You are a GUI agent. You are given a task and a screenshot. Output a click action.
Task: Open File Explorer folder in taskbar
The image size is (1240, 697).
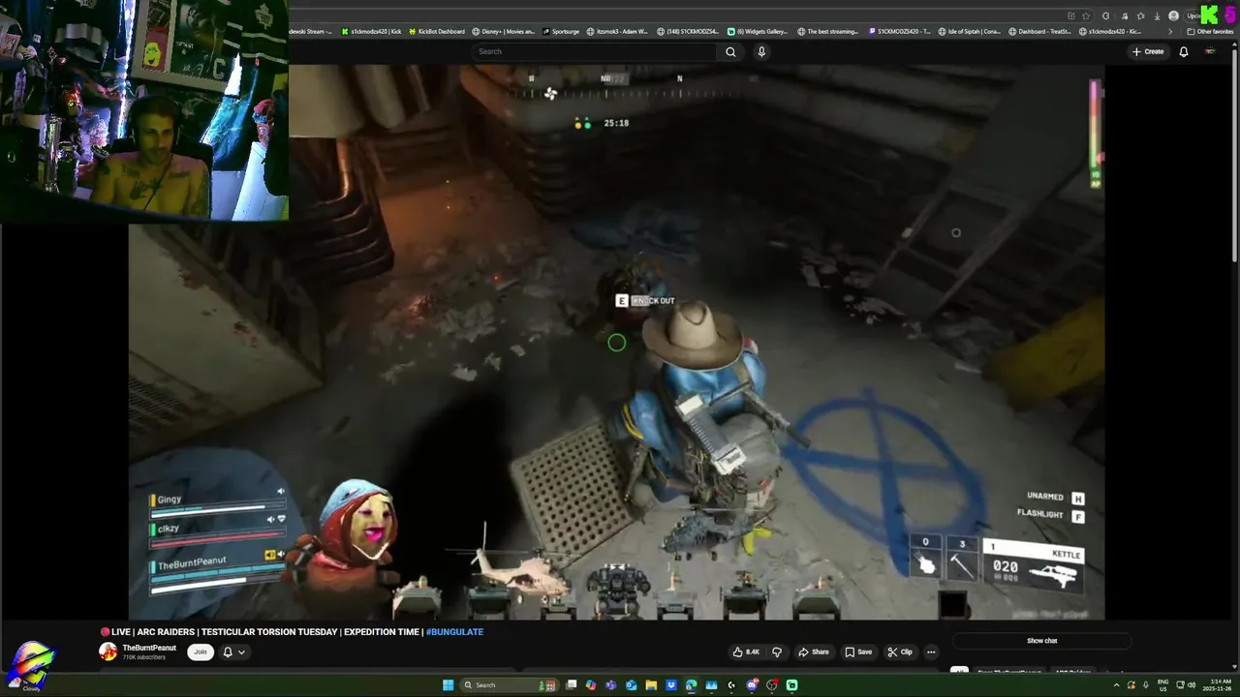[651, 685]
